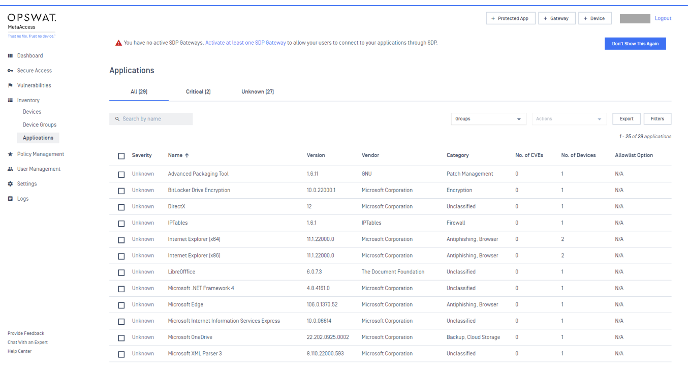Click the Export button
688x372 pixels.
tap(627, 119)
